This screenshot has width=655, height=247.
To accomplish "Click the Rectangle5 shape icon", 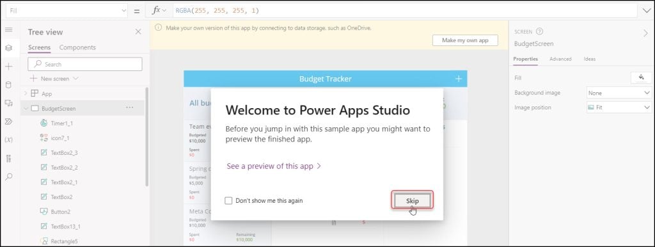I will coord(44,241).
